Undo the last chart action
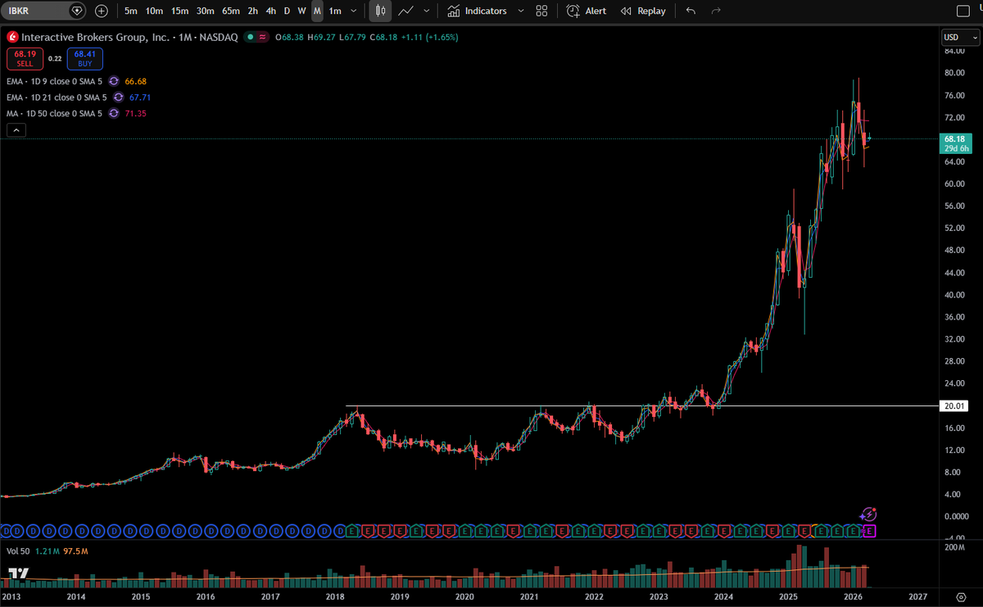 (691, 11)
